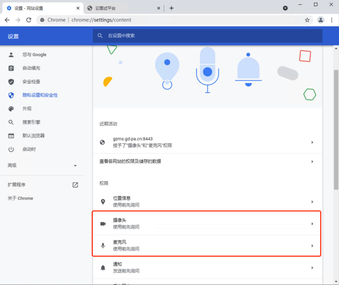Go to 安全检查 in the sidebar

31,82
